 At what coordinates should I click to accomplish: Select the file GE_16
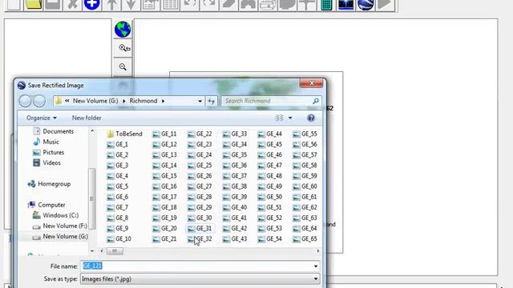pos(164,186)
